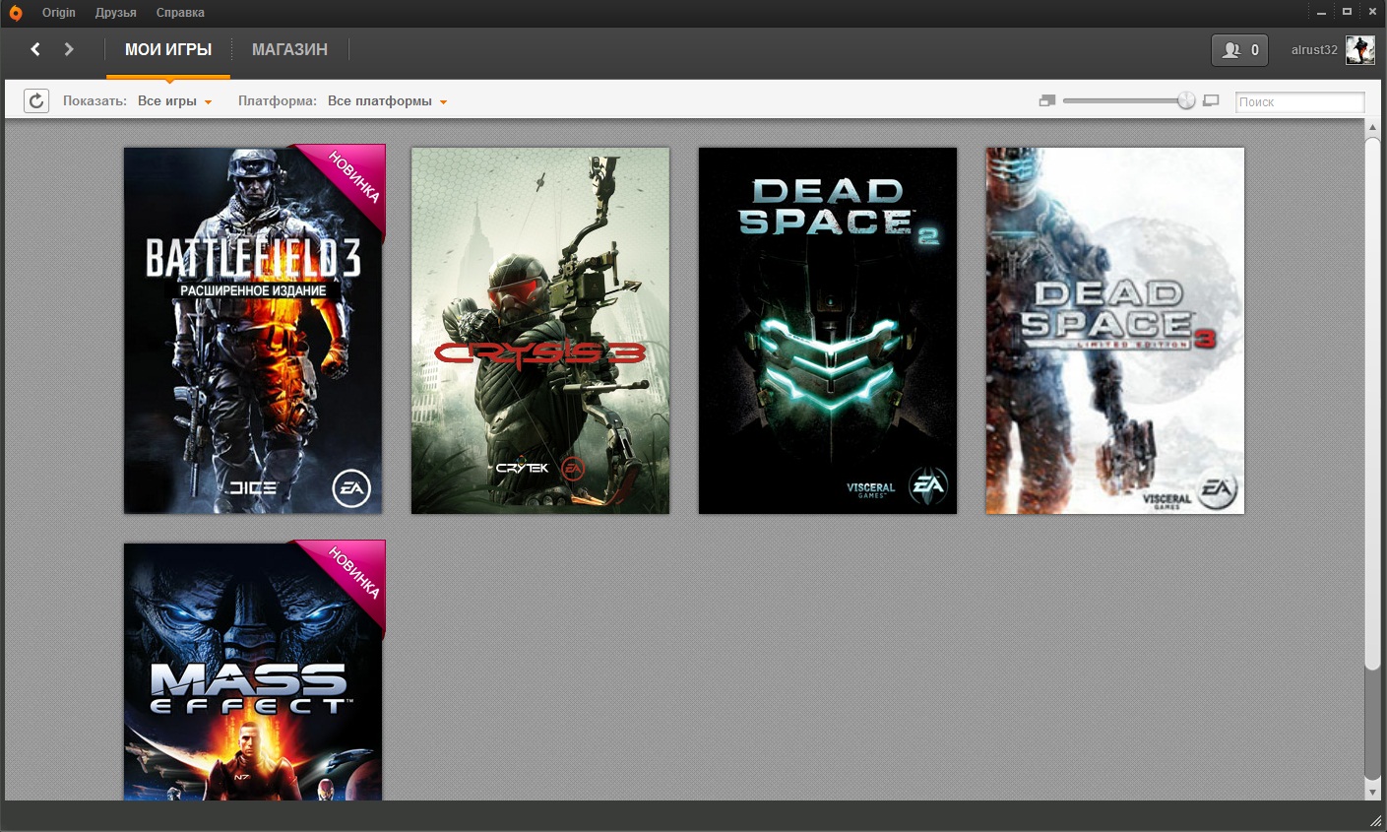Select the Dead Space 2 cover
1387x832 pixels.
click(828, 331)
